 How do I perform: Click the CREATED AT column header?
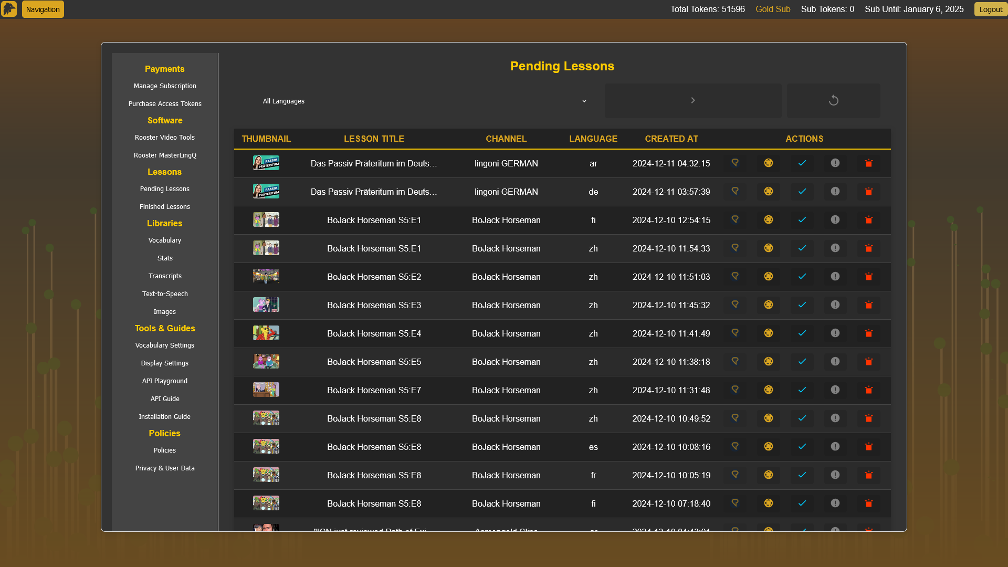(x=671, y=139)
